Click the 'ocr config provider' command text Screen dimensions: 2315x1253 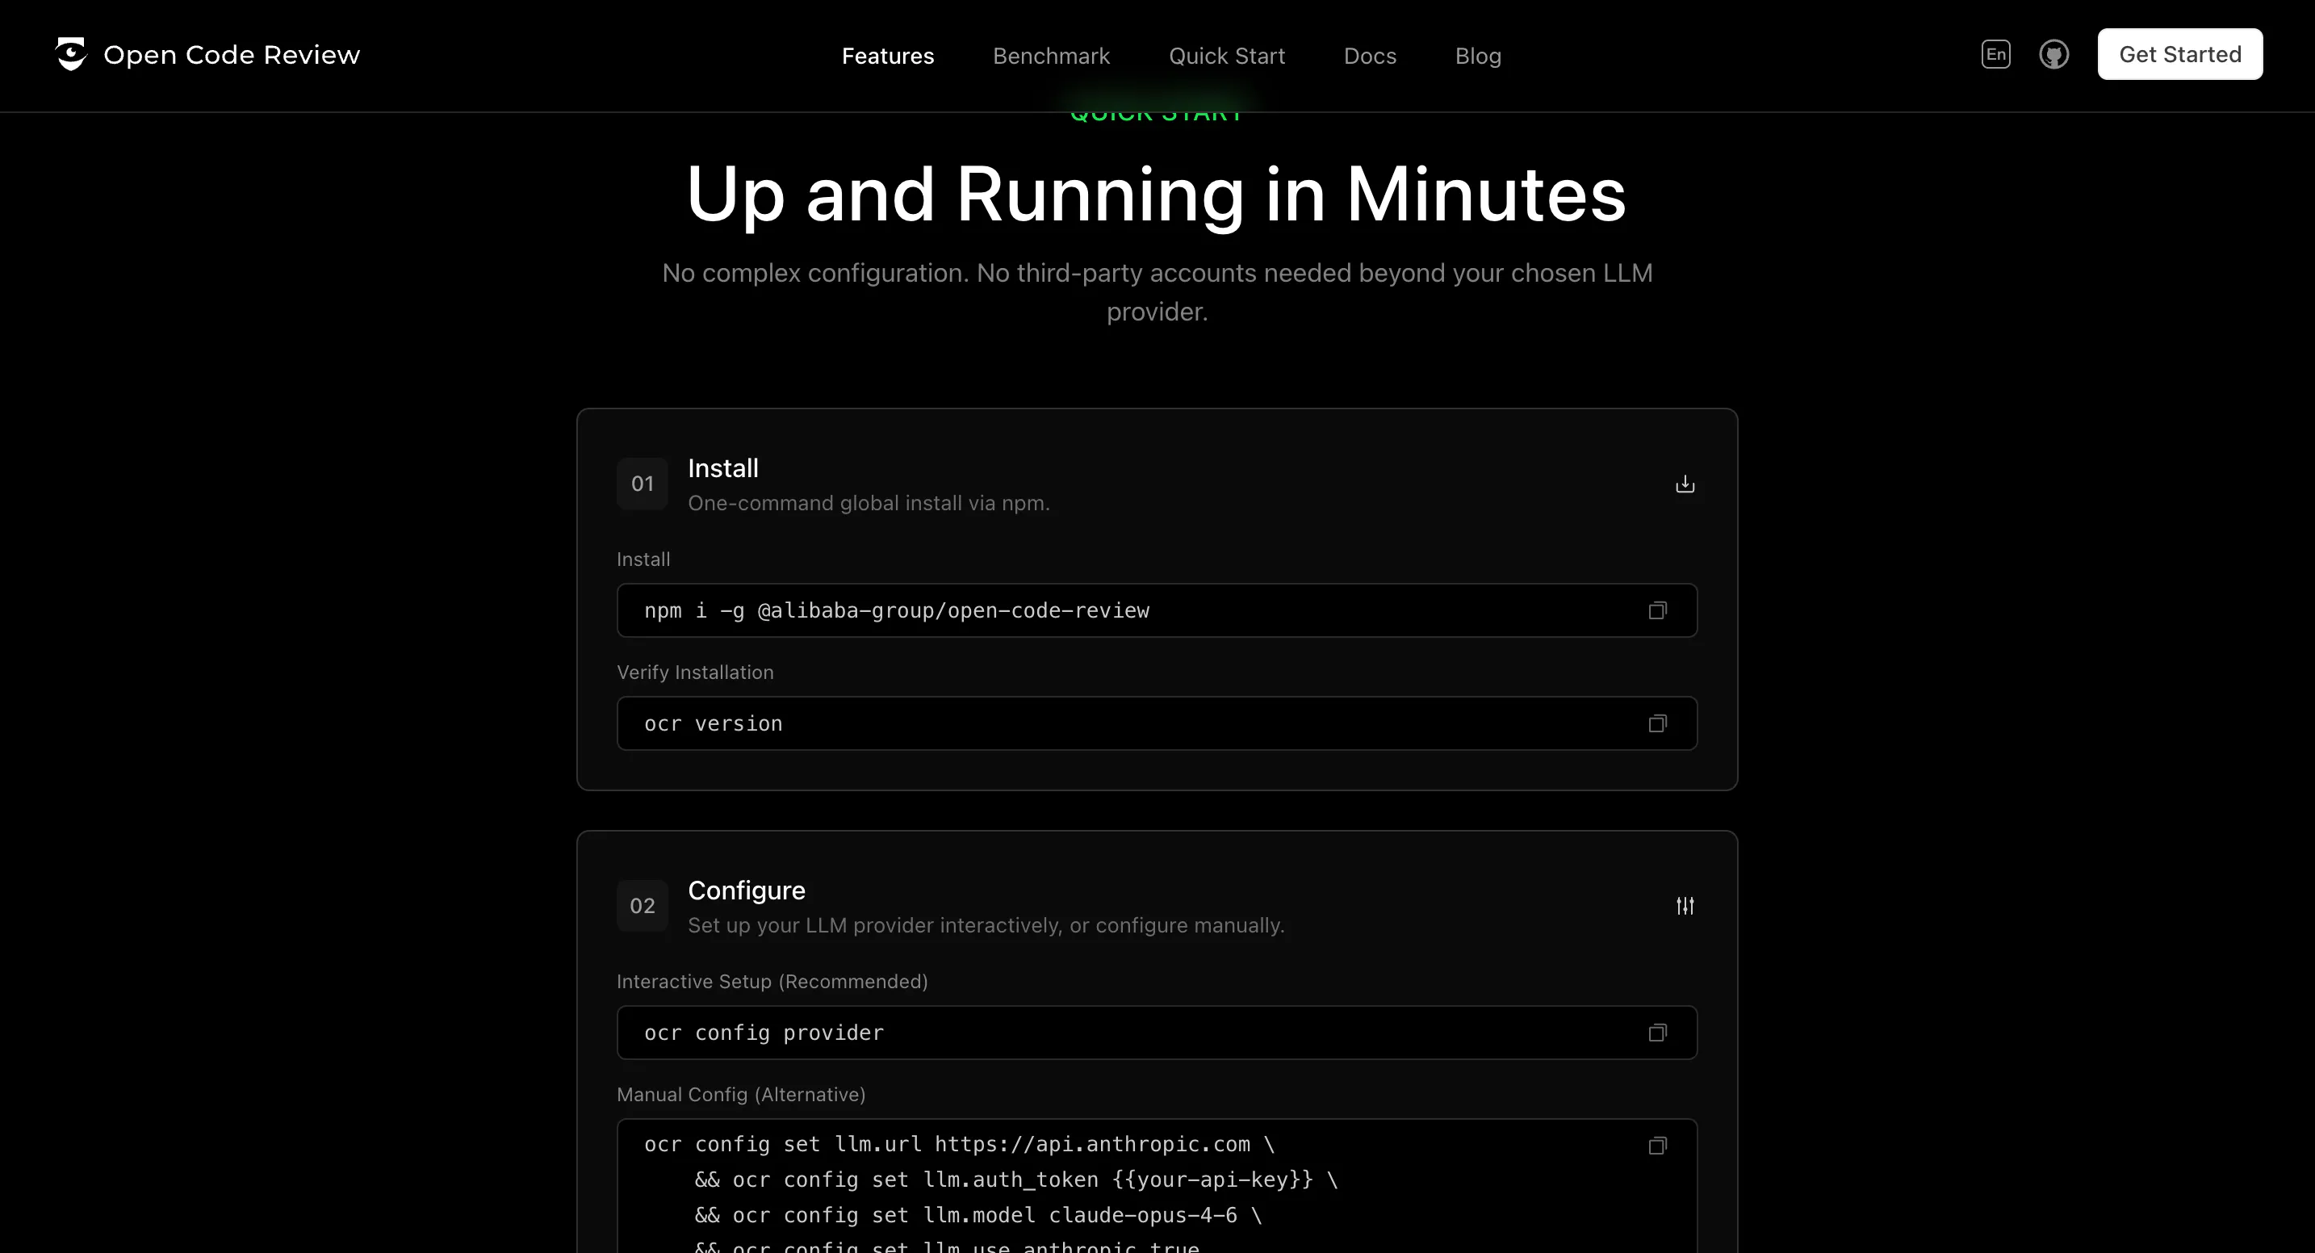tap(763, 1033)
